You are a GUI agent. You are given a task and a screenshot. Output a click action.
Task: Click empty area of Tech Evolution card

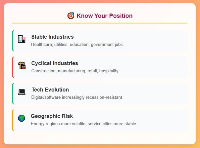coord(153,93)
